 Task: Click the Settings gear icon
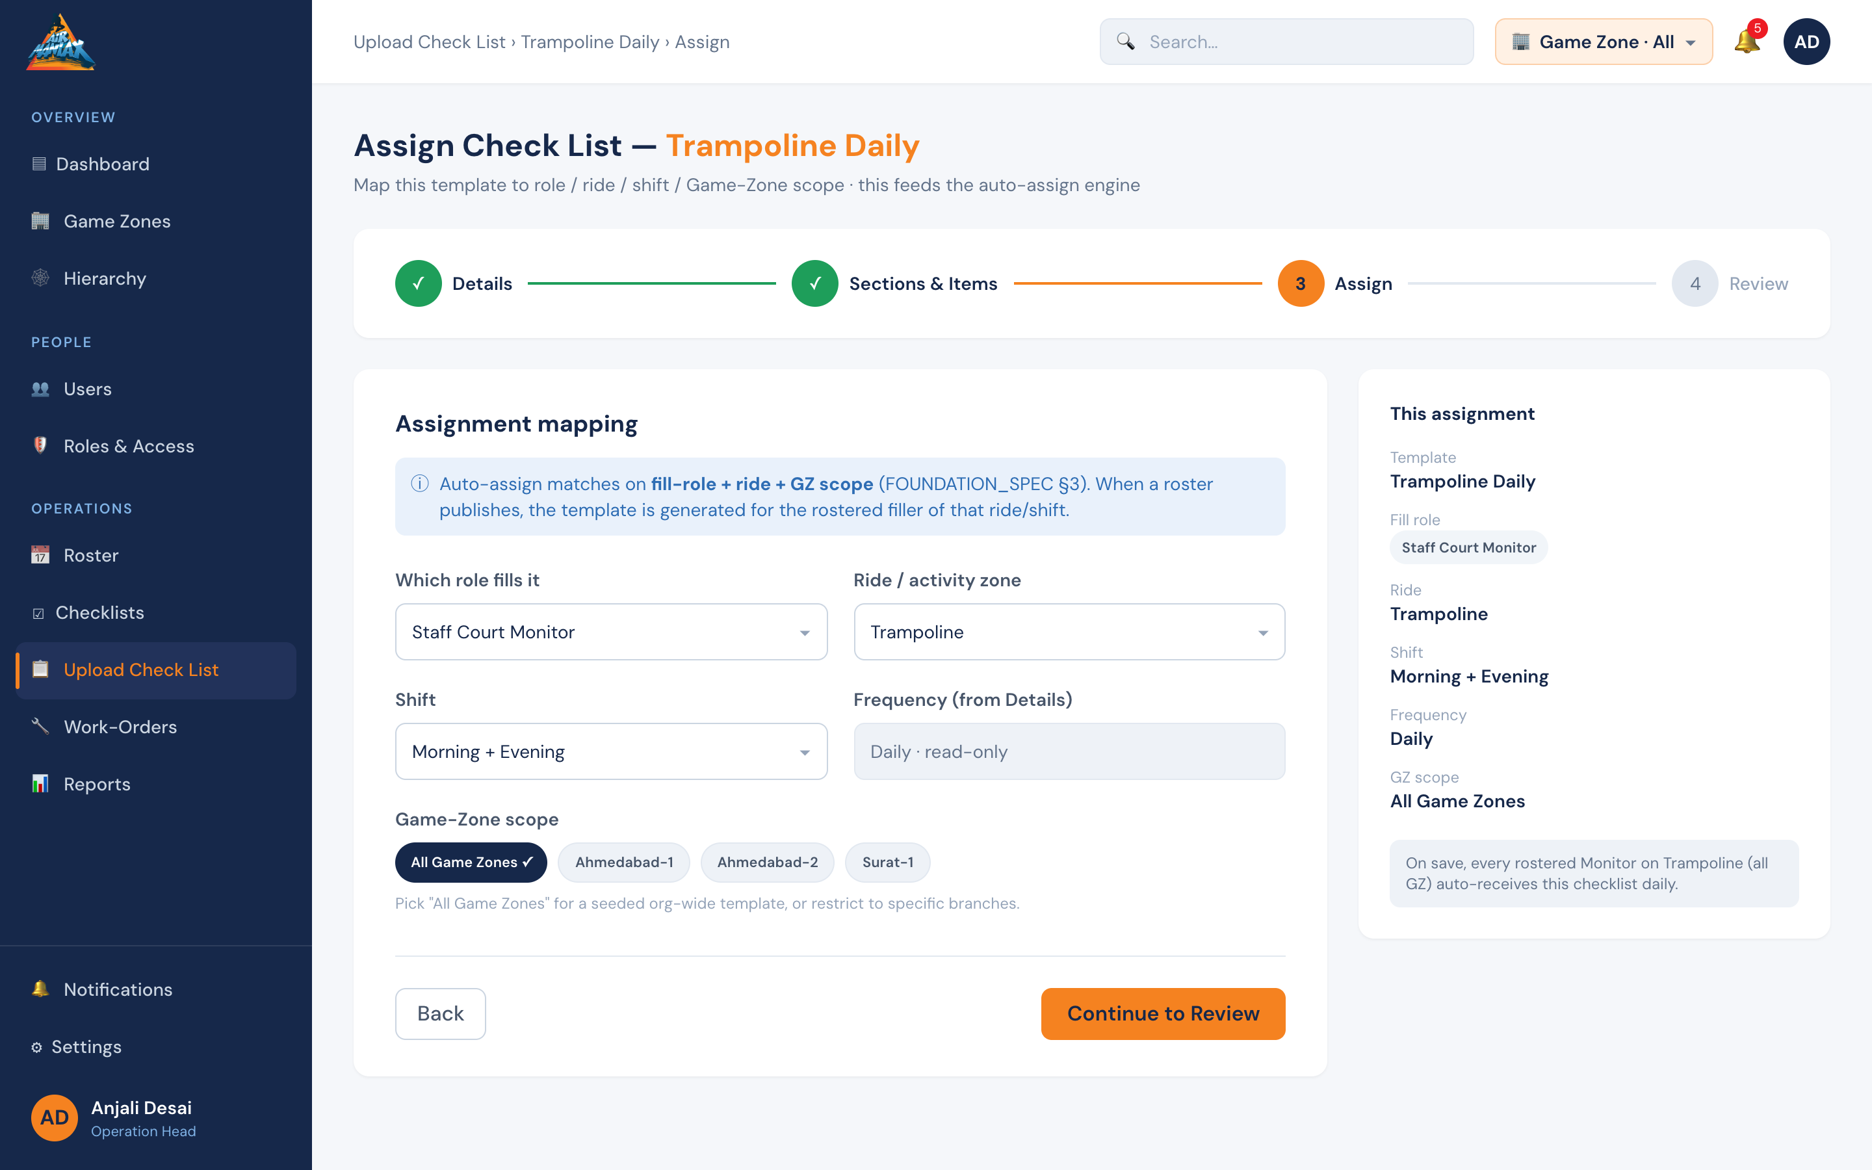[36, 1047]
